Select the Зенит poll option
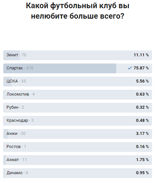Image resolution: width=155 pixels, height=183 pixels. pyautogui.click(x=78, y=55)
